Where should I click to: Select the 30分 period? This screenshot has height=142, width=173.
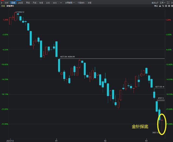(48, 3)
